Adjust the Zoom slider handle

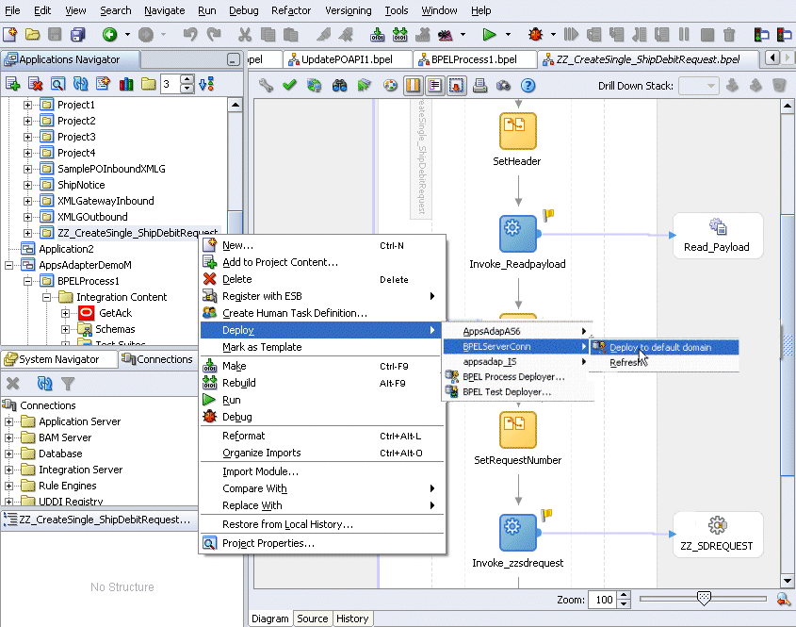(704, 598)
